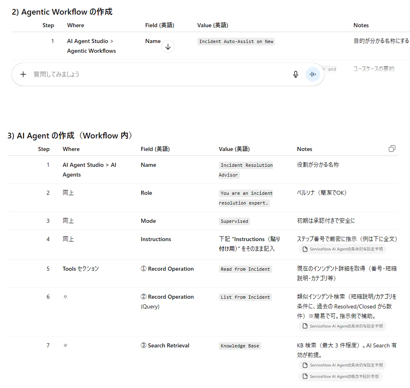
Task: Click the 下記 Instructions（貼り付け用）value cell
Action: pos(249,244)
